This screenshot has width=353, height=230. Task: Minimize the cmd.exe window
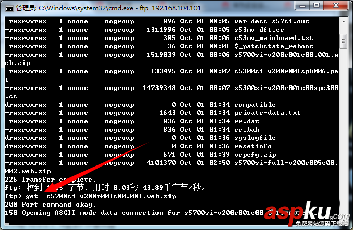point(302,6)
